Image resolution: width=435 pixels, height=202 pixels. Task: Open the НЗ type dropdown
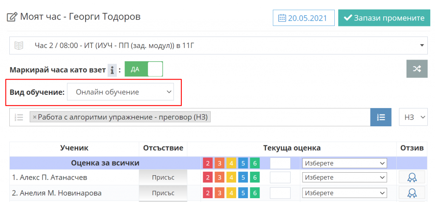[413, 117]
